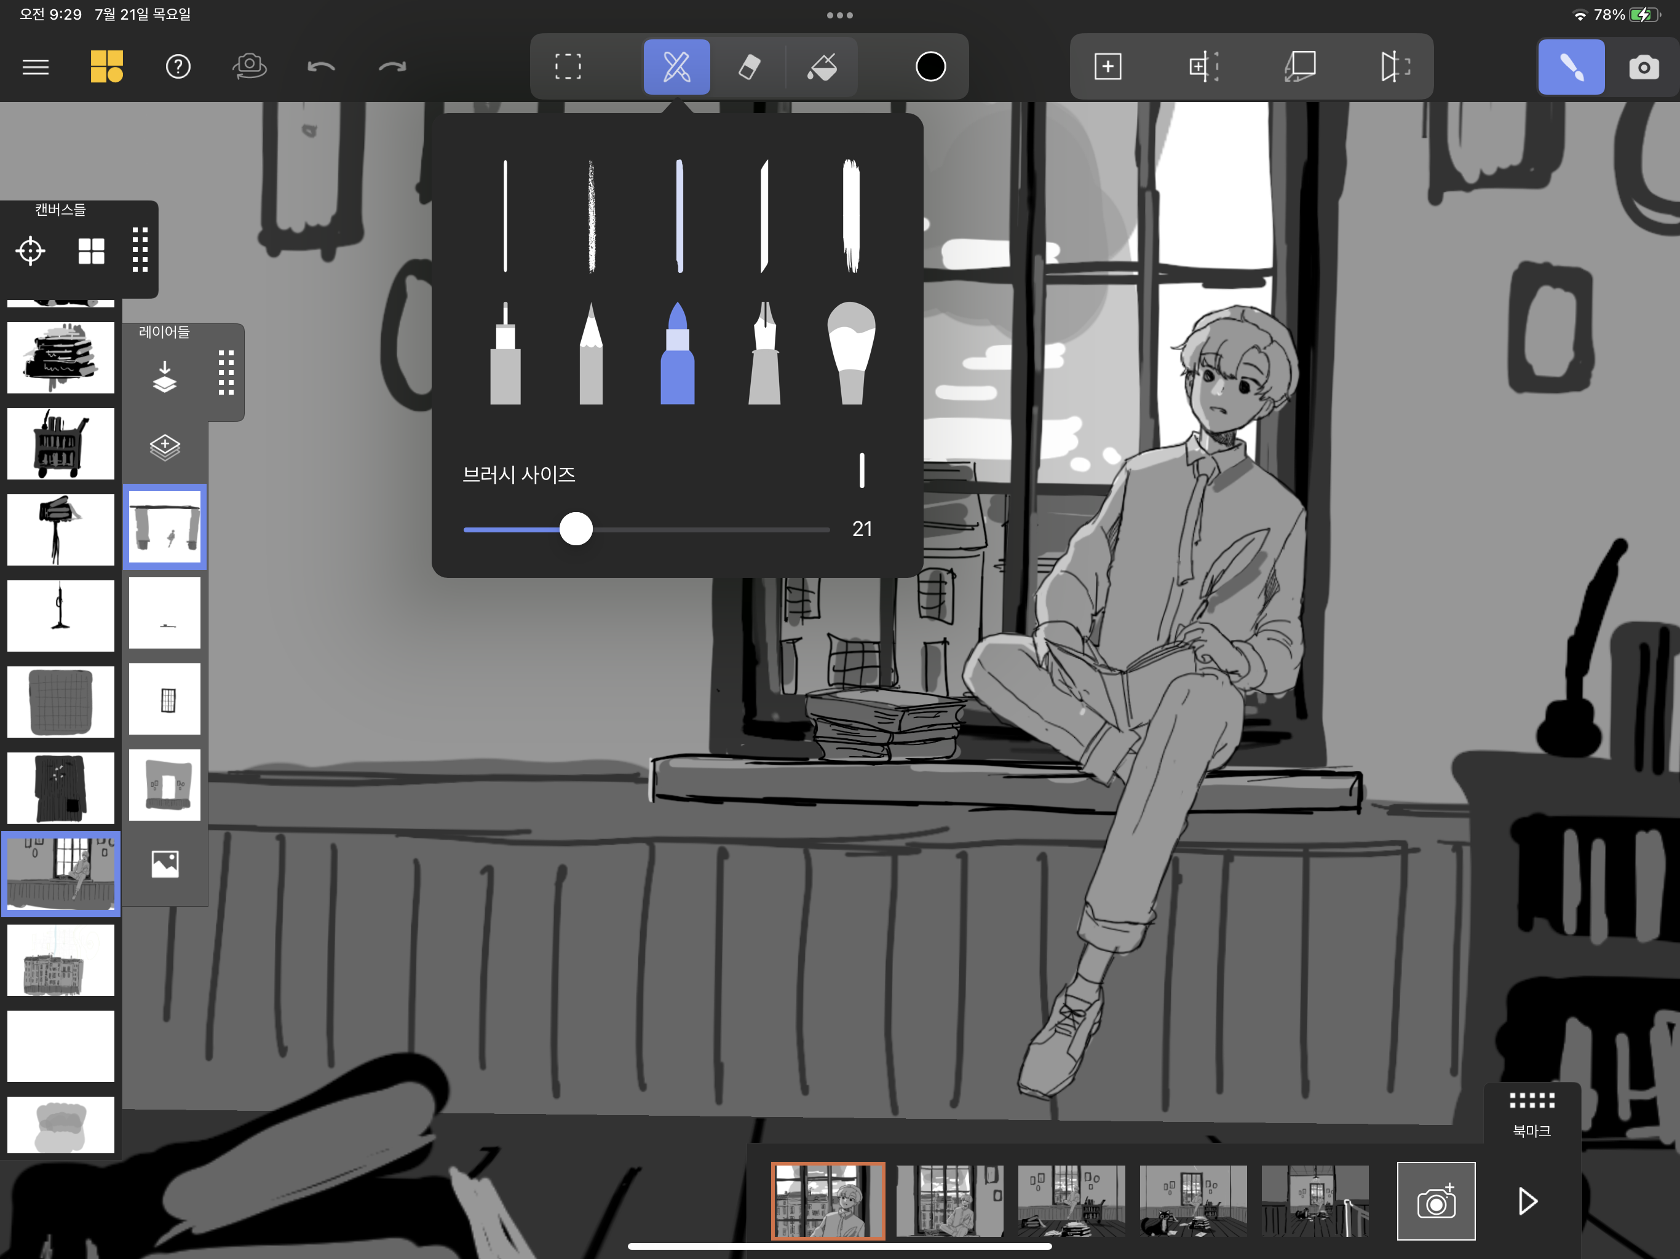
Task: Click the brush size stroke preview
Action: [862, 471]
